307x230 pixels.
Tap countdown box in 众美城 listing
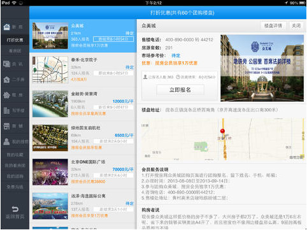tap(113, 39)
